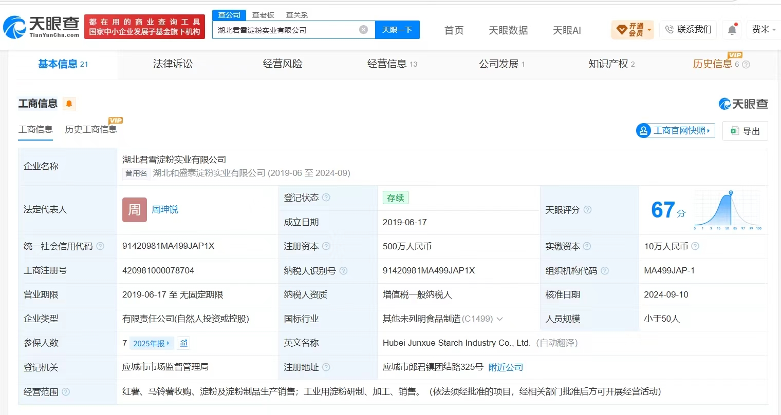Open the 2025年报 annual report tag
Image resolution: width=781 pixels, height=415 pixels.
[152, 343]
